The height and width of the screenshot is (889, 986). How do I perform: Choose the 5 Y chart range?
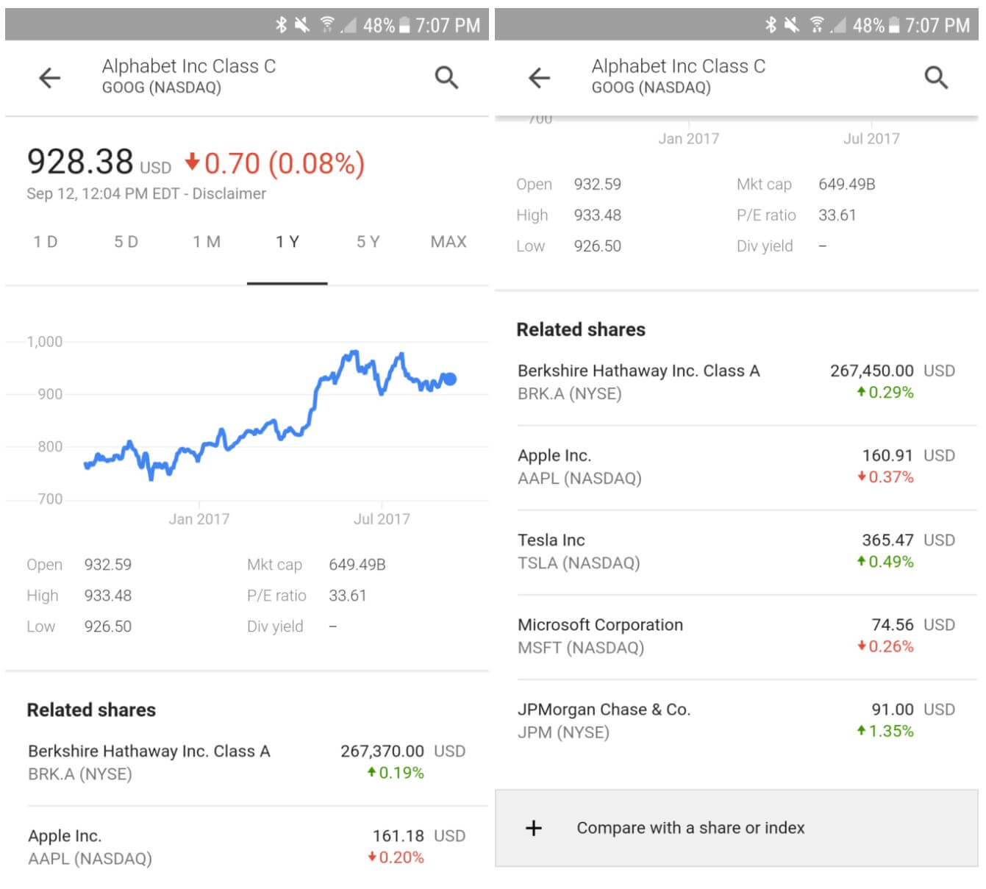pyautogui.click(x=368, y=242)
